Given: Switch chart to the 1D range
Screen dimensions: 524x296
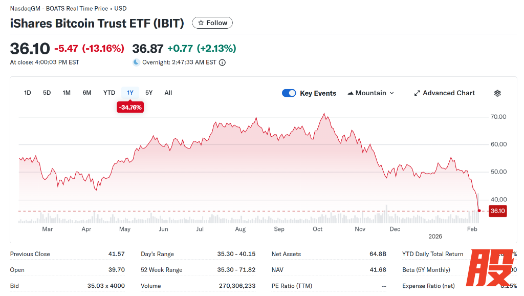Looking at the screenshot, I should [28, 93].
